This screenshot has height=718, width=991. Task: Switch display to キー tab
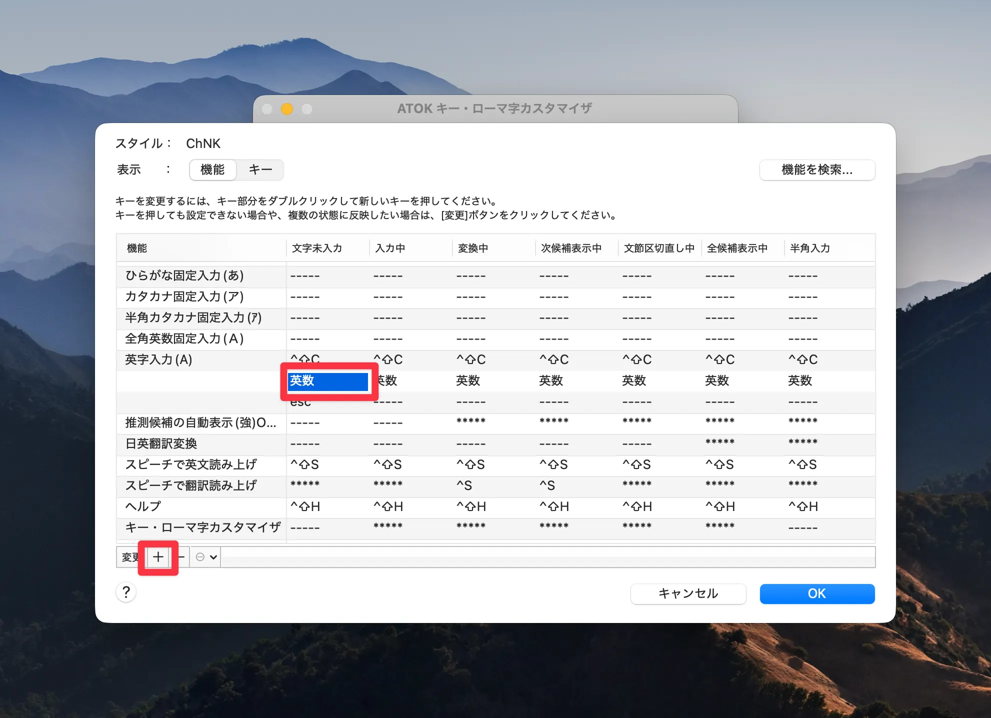coord(260,169)
